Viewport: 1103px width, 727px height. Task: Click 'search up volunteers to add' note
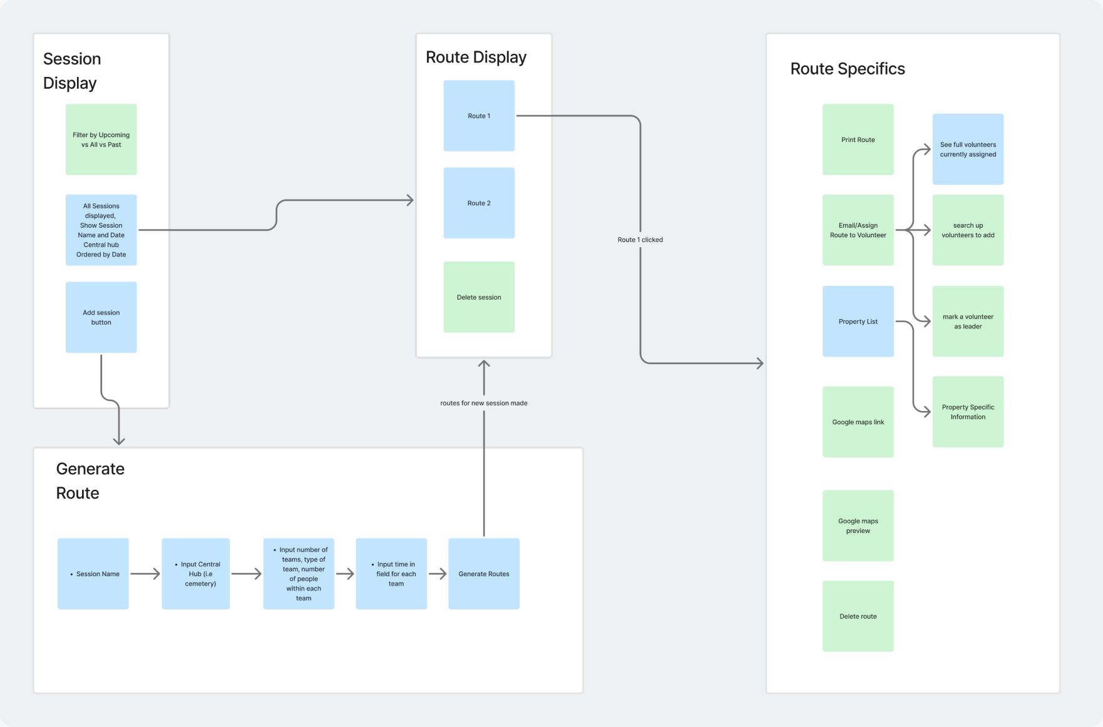pyautogui.click(x=968, y=230)
